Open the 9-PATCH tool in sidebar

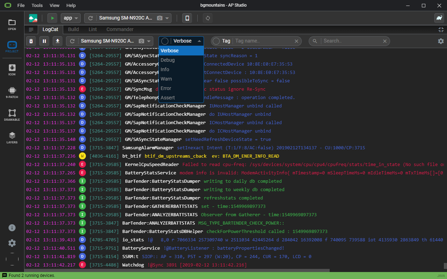click(x=12, y=92)
